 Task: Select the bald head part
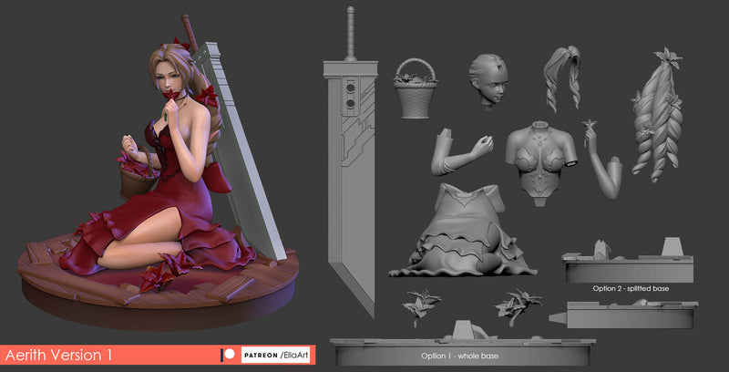coord(488,81)
